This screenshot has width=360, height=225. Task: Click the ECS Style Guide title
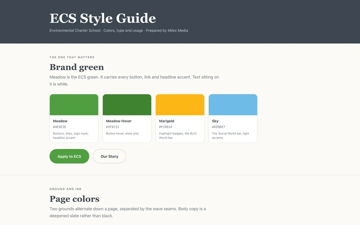pos(103,18)
